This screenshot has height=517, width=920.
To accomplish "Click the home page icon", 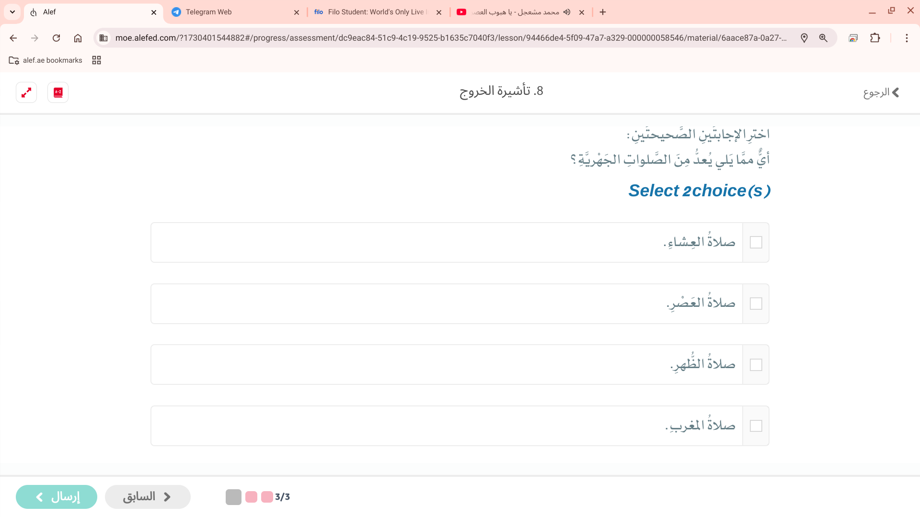I will (78, 38).
